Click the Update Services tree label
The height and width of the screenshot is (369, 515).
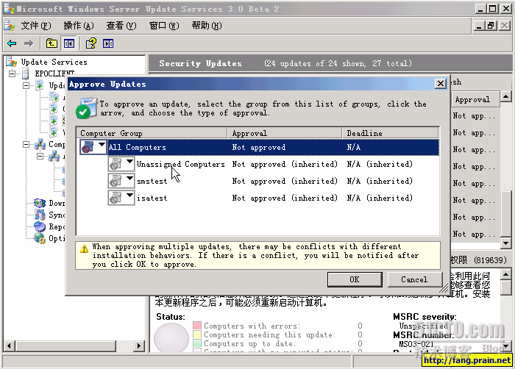(54, 62)
